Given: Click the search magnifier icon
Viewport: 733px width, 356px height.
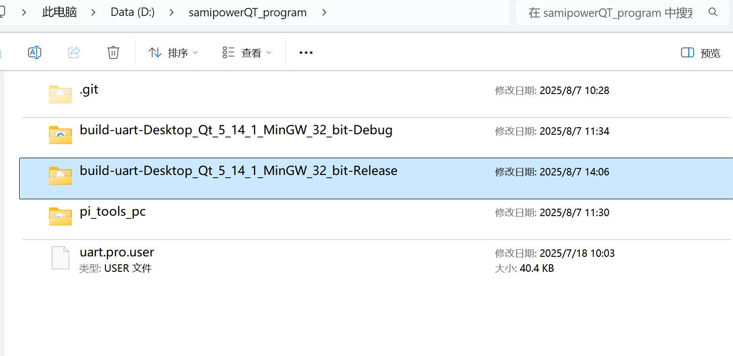Looking at the screenshot, I should point(713,12).
